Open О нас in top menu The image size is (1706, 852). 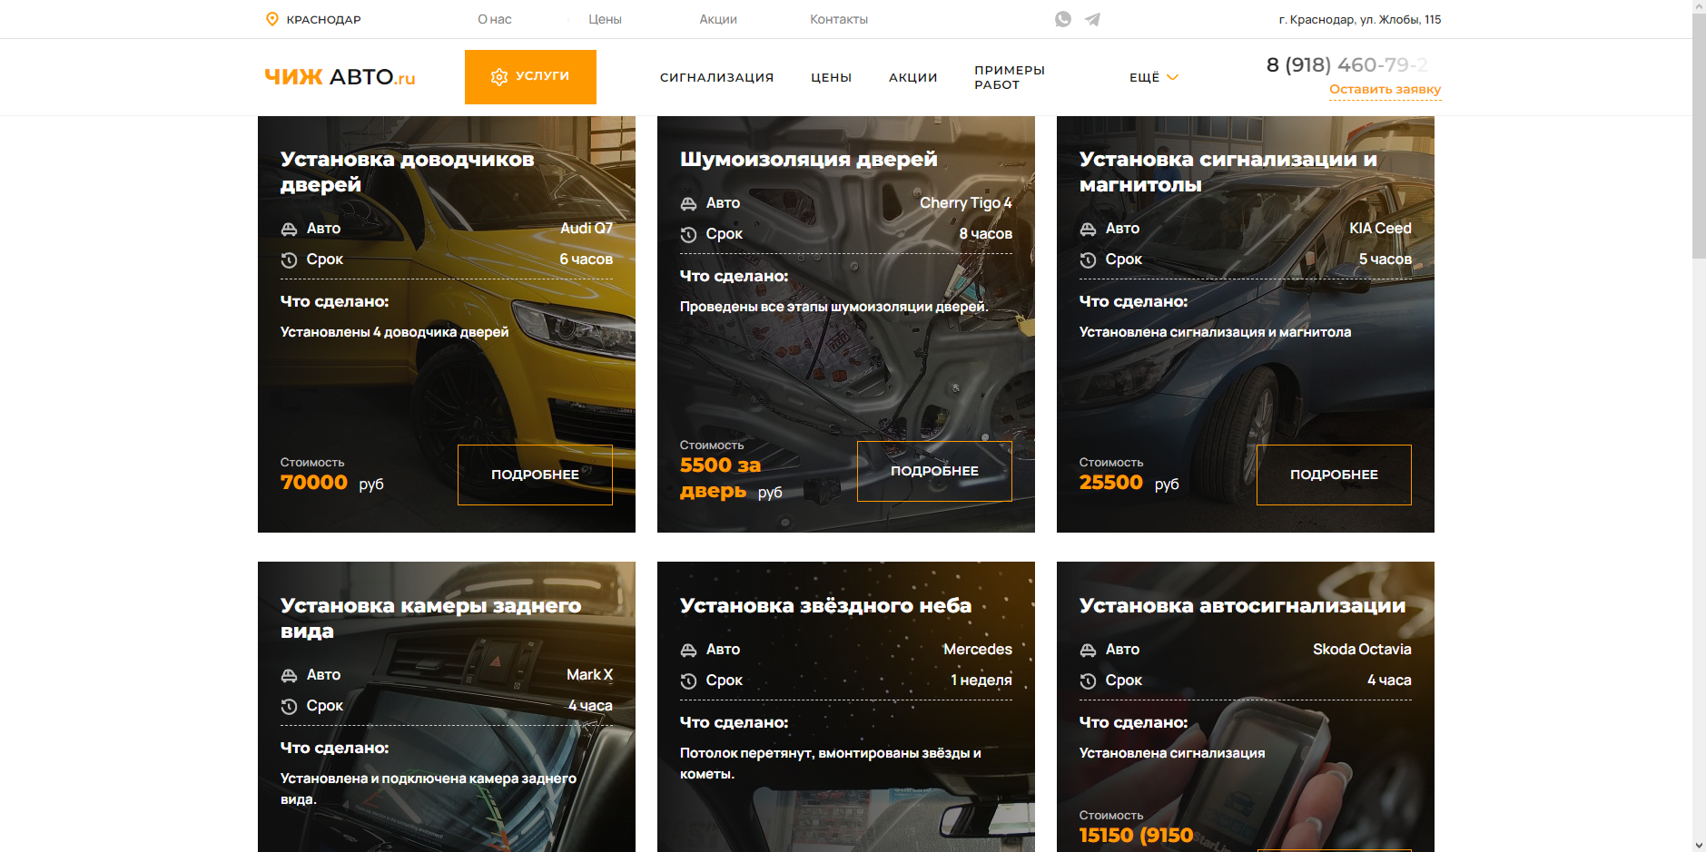[495, 19]
